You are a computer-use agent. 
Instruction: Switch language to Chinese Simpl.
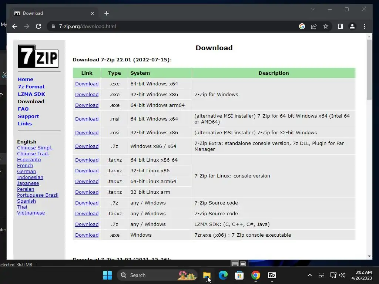click(x=34, y=148)
